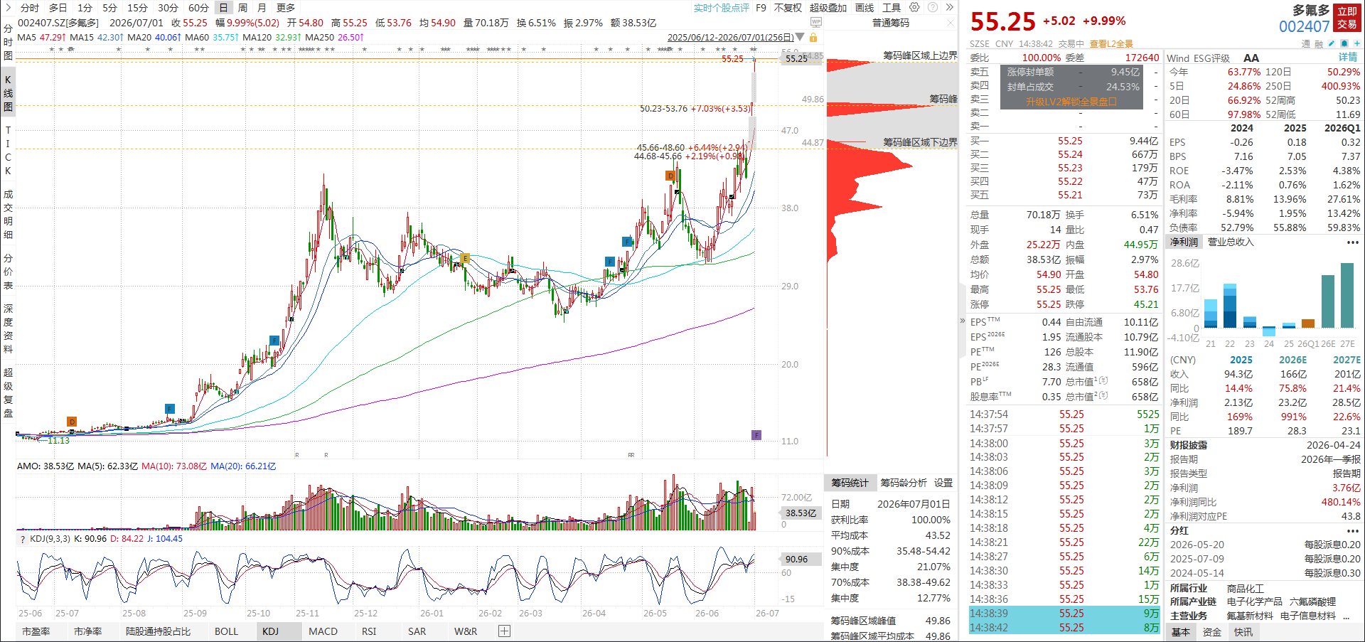This screenshot has width=1365, height=642.
Task: Open the 更多 period options
Action: tap(286, 8)
